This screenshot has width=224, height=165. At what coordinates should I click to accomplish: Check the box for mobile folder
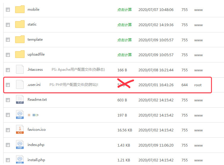pyautogui.click(x=8, y=10)
